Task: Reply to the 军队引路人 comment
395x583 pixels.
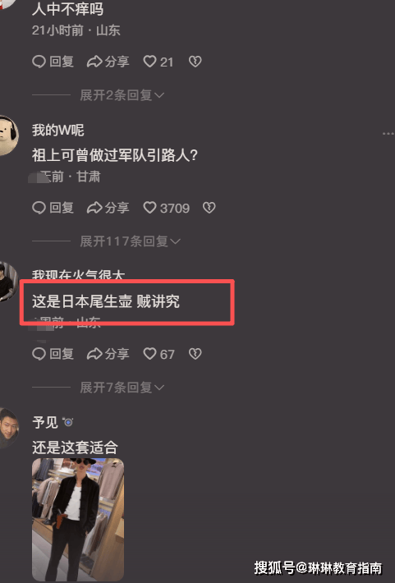Action: tap(53, 208)
